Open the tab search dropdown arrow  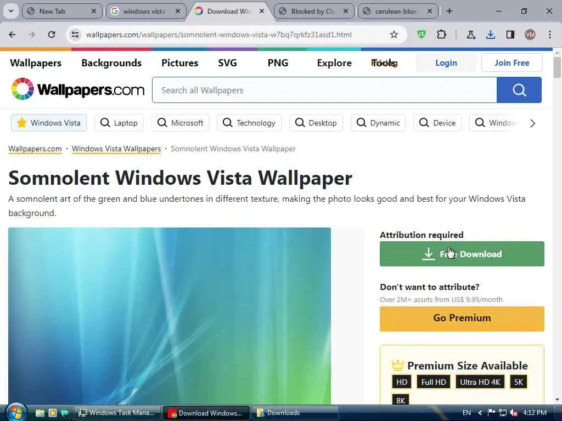(x=11, y=11)
